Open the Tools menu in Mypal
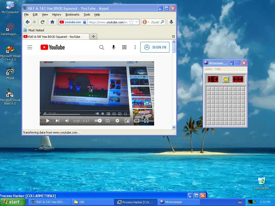 87,14
